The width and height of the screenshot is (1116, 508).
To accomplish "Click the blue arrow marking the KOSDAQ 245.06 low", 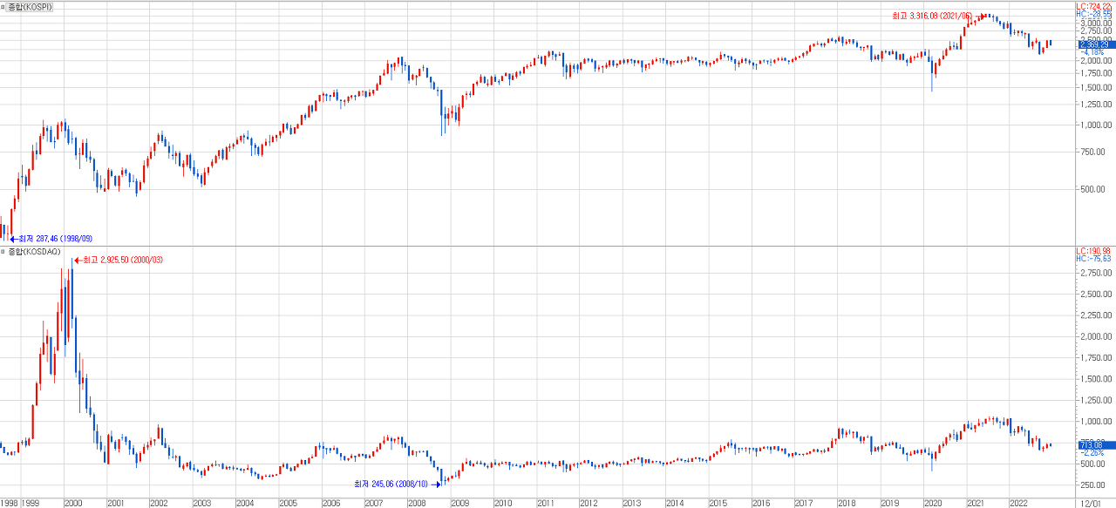I will tap(437, 484).
